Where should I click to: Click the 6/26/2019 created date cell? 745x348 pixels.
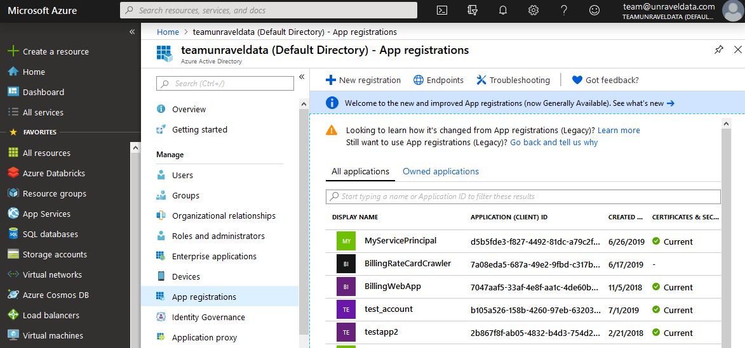point(626,242)
